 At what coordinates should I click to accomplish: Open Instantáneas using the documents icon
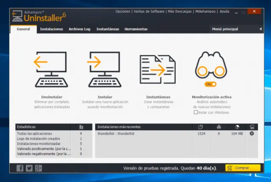[158, 69]
